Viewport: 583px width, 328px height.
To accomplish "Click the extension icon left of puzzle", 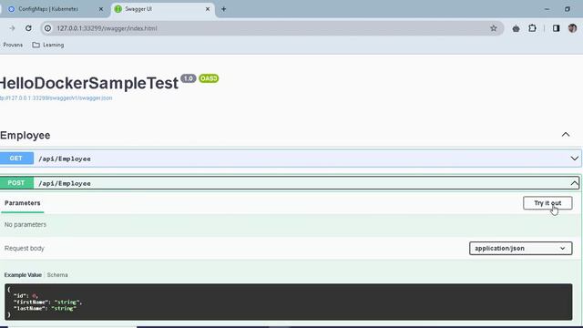I will pos(516,28).
